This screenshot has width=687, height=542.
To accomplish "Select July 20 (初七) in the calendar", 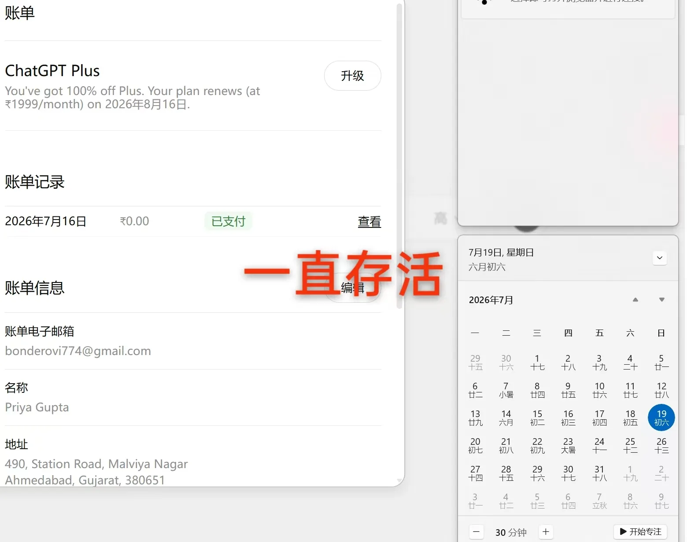I will tap(475, 446).
